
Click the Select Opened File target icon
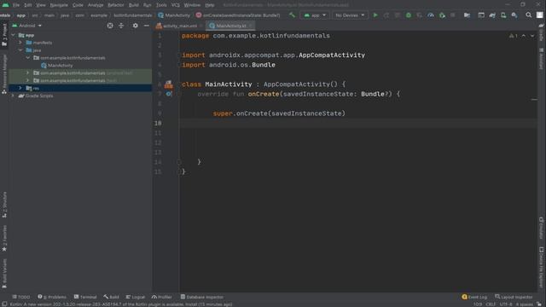(x=110, y=26)
